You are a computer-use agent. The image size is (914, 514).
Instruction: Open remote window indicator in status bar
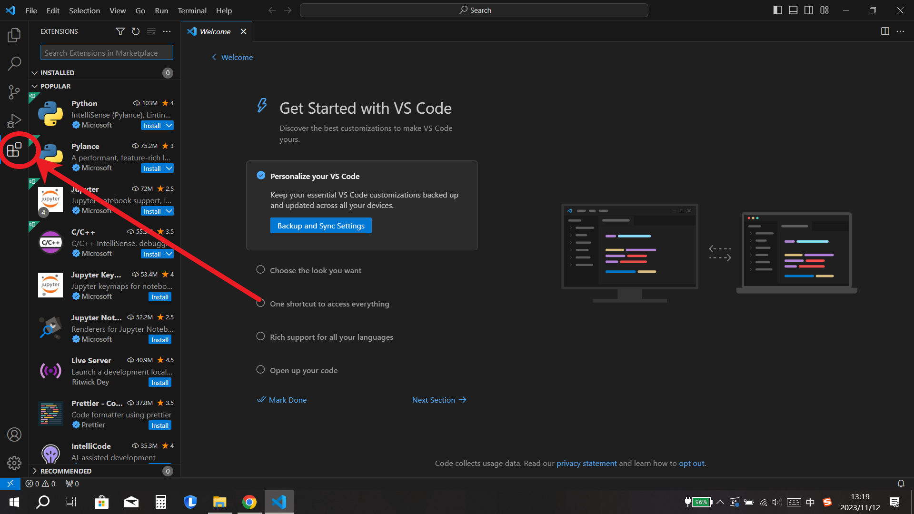tap(10, 484)
